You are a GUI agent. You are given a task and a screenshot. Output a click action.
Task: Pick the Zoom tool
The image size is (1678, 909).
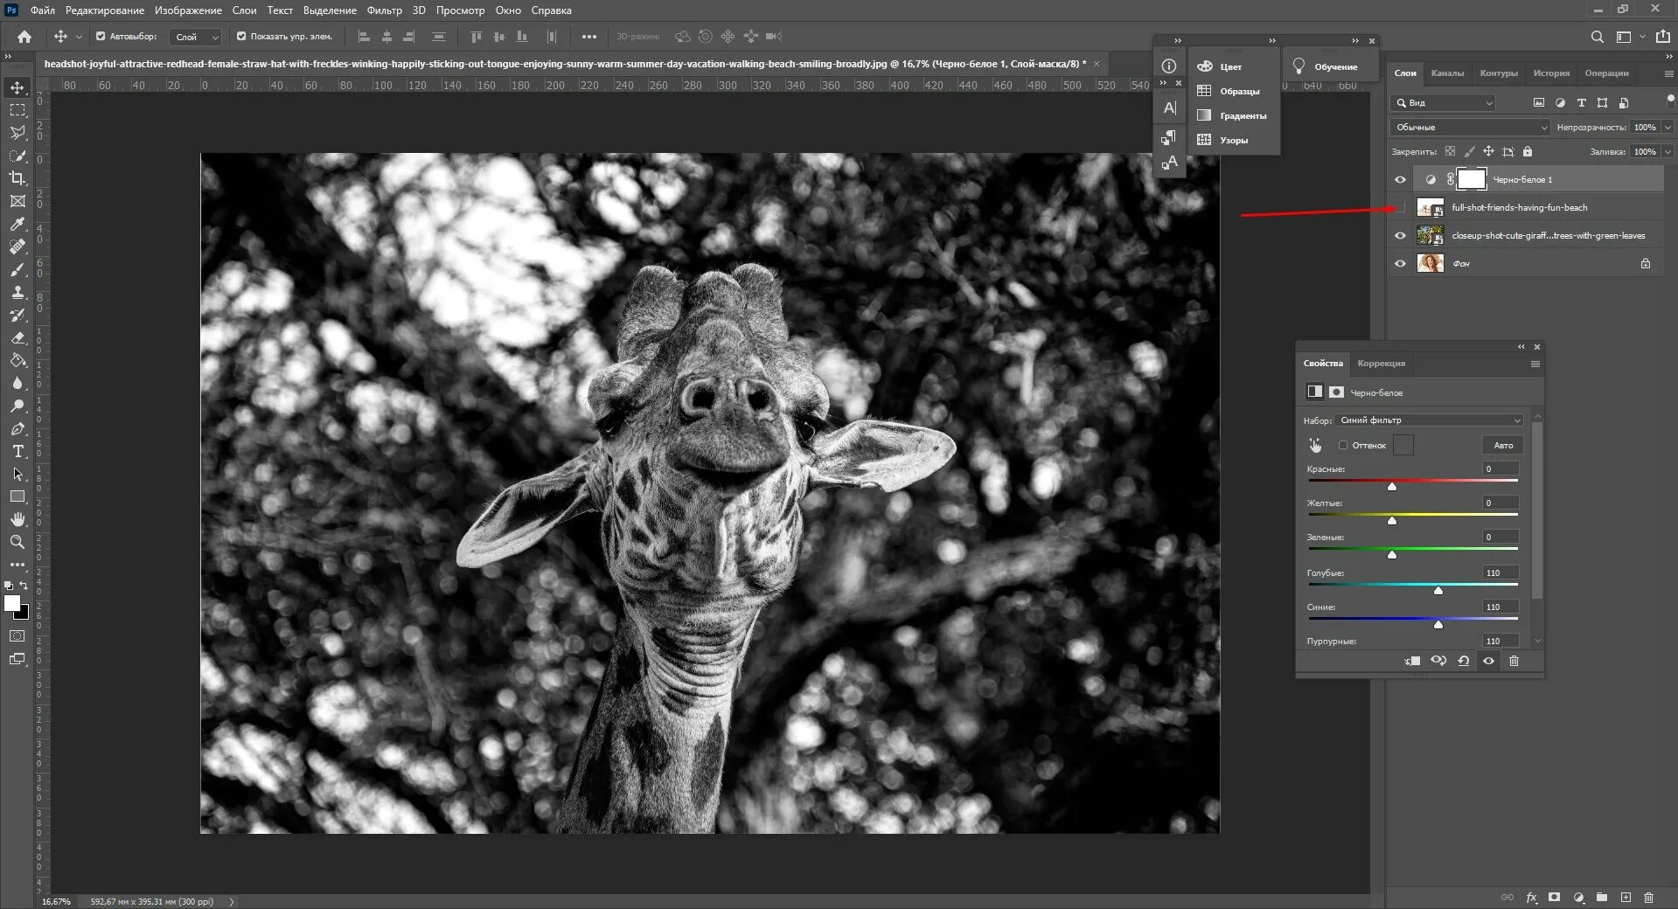coord(17,542)
